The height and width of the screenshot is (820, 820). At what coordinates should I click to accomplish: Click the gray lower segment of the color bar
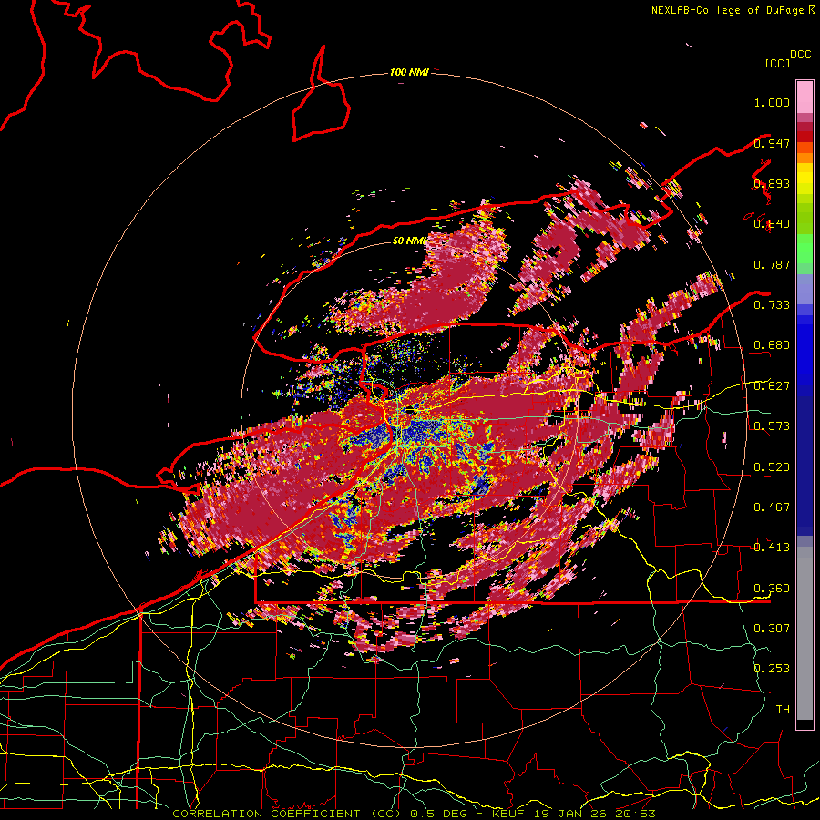(x=805, y=633)
